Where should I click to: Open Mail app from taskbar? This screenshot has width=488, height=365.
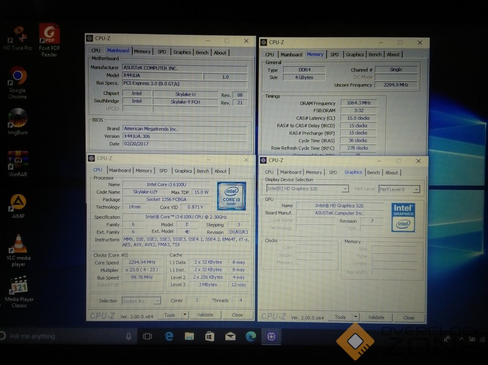point(231,336)
